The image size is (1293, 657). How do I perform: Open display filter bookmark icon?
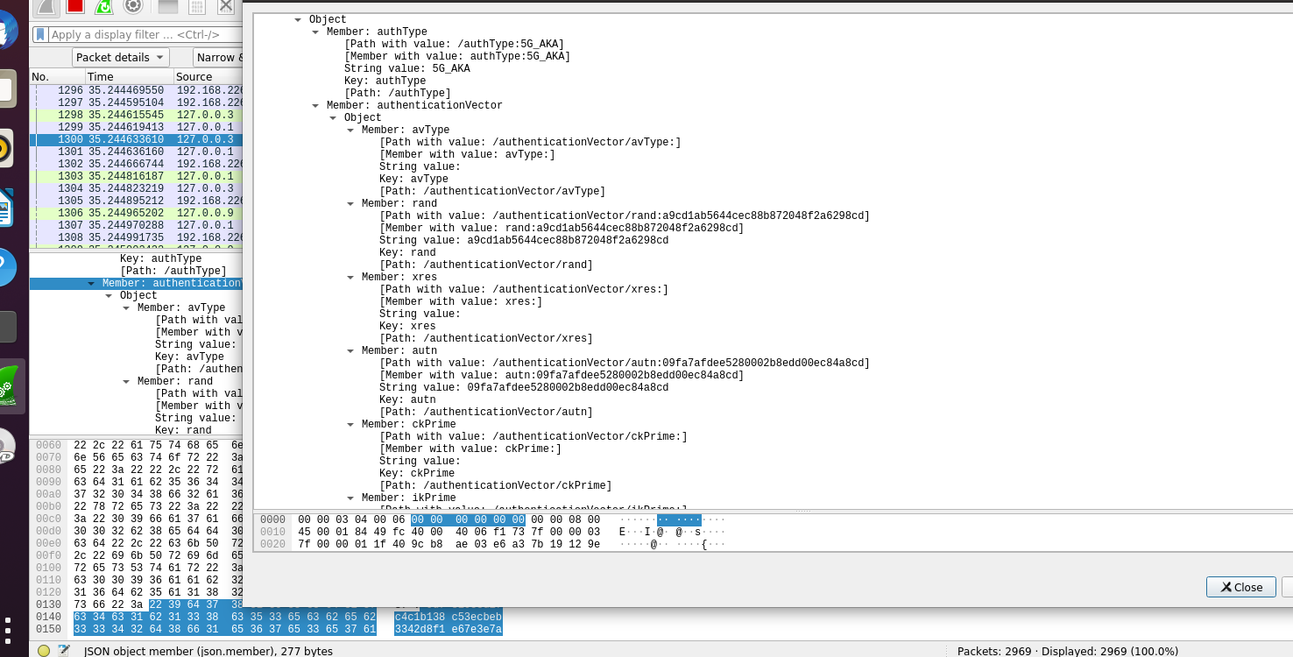coord(40,35)
